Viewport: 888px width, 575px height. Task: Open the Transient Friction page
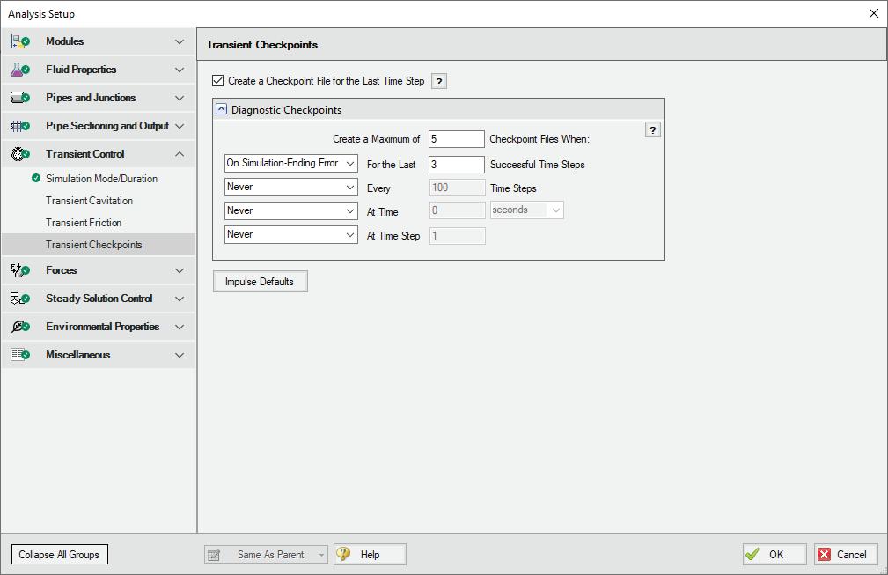[84, 223]
